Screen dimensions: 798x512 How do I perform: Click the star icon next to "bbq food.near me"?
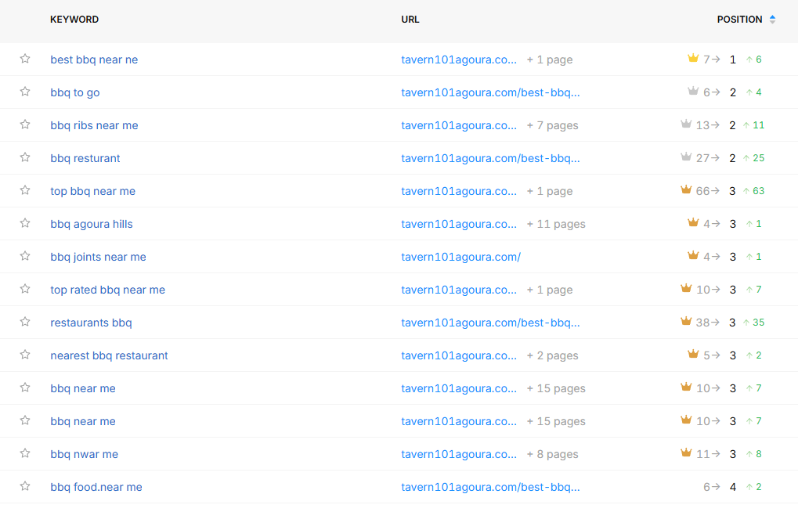coord(25,486)
